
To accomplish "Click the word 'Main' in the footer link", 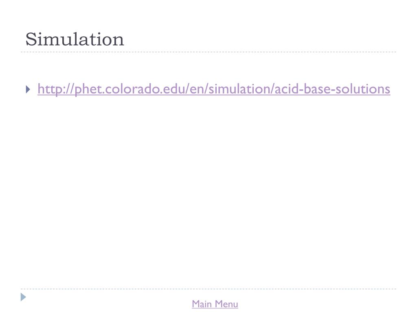I will click(x=202, y=304).
